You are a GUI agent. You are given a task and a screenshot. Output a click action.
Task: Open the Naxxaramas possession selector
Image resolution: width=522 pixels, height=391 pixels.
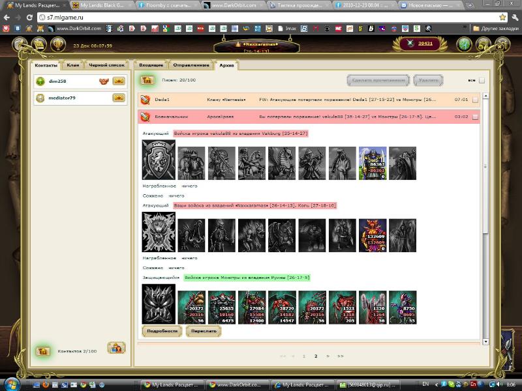click(256, 47)
